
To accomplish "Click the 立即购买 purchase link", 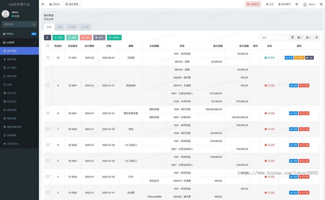I will [x=253, y=4].
